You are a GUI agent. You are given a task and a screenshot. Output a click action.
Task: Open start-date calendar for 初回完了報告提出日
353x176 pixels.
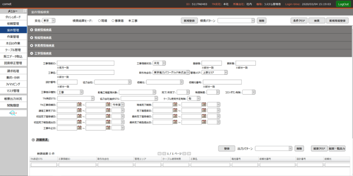pyautogui.click(x=79, y=122)
